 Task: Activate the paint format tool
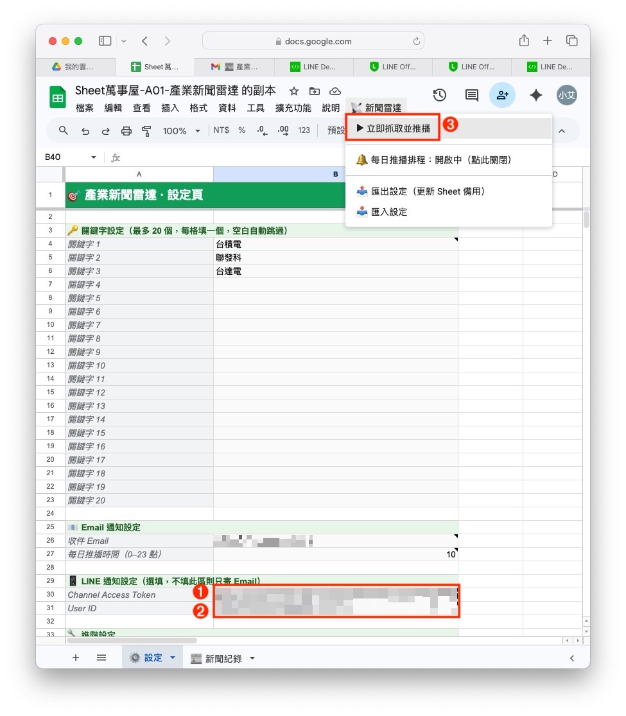pos(146,131)
